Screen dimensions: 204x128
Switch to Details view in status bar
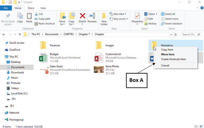click(196, 126)
